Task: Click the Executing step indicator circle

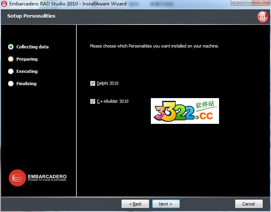Action: (x=11, y=71)
